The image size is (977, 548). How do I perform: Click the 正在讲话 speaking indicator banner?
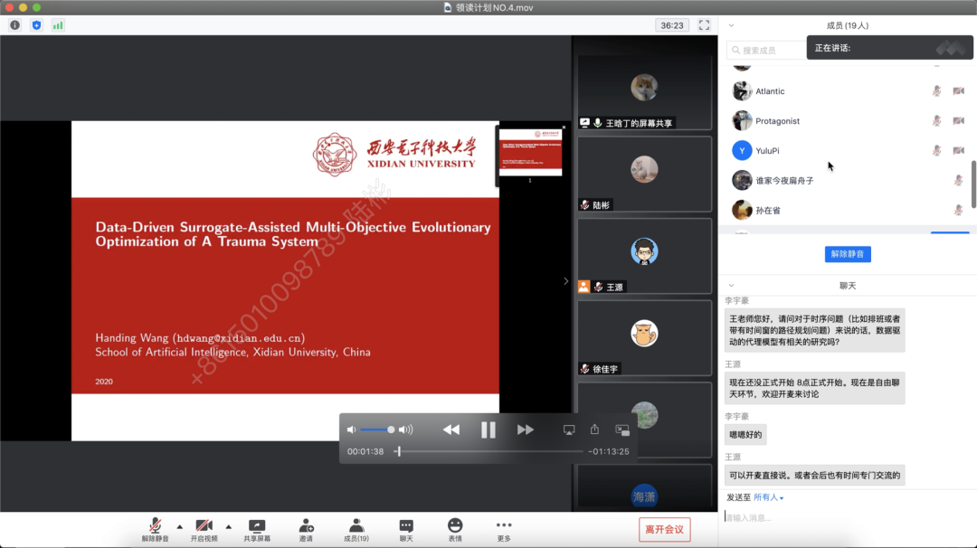890,48
